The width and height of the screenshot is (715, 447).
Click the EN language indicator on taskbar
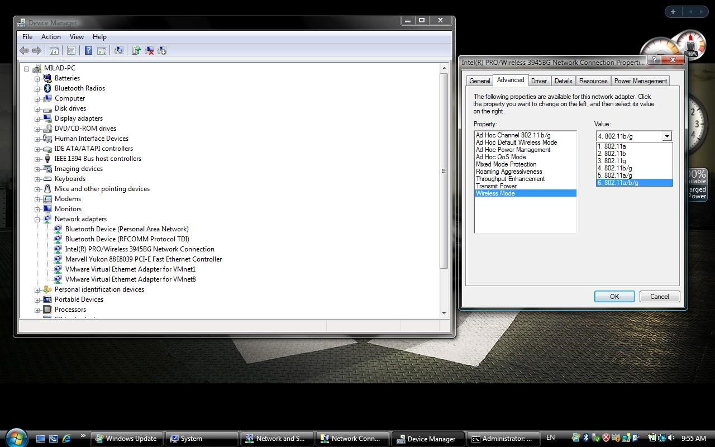click(x=550, y=438)
